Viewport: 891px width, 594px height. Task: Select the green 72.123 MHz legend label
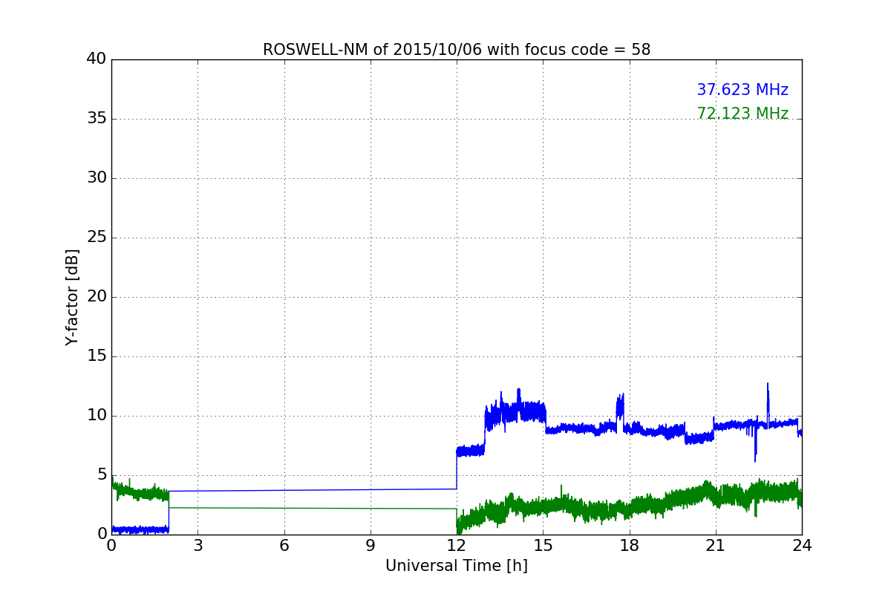coord(742,114)
